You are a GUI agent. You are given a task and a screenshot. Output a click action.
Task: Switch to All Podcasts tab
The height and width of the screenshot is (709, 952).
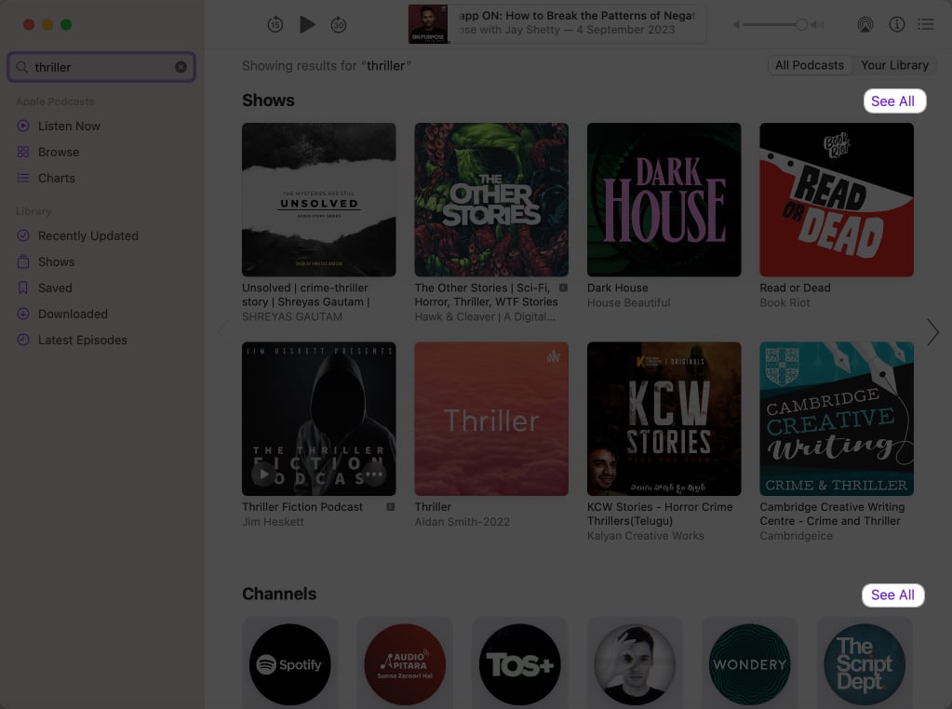(x=810, y=65)
